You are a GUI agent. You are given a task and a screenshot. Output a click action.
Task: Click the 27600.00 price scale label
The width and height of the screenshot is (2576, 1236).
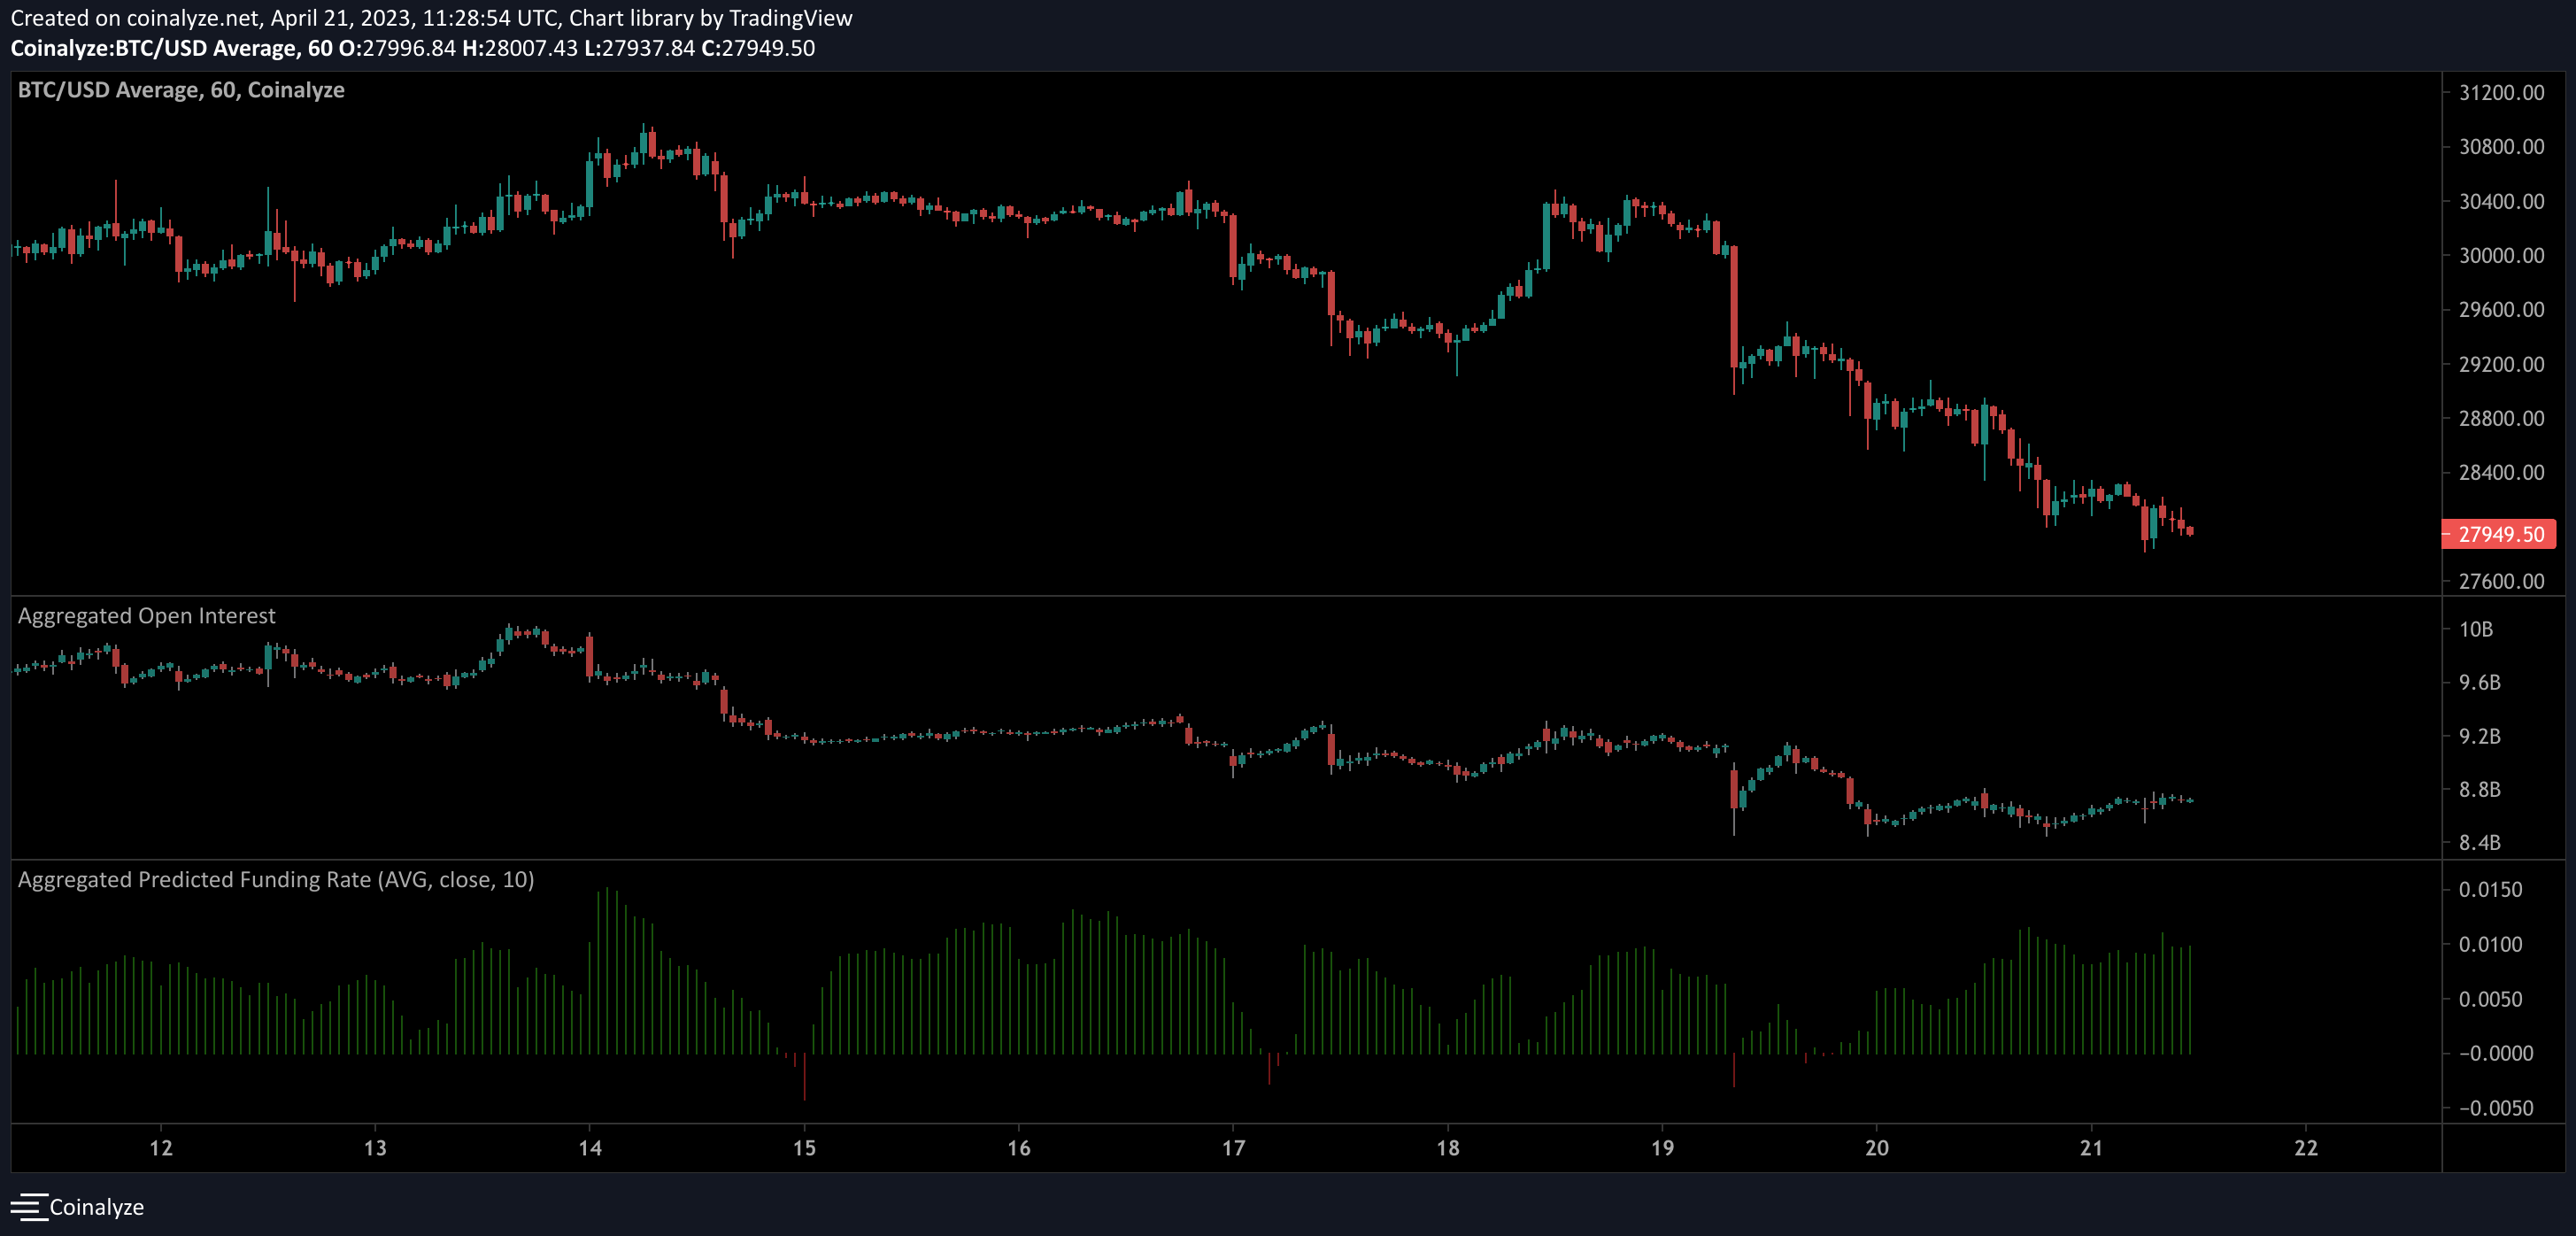click(x=2501, y=581)
